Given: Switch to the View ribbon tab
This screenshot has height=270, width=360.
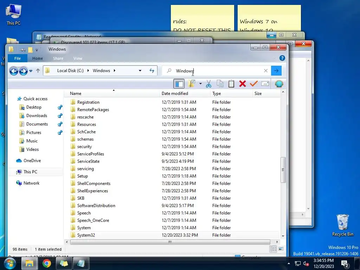Looking at the screenshot, I should [x=78, y=58].
